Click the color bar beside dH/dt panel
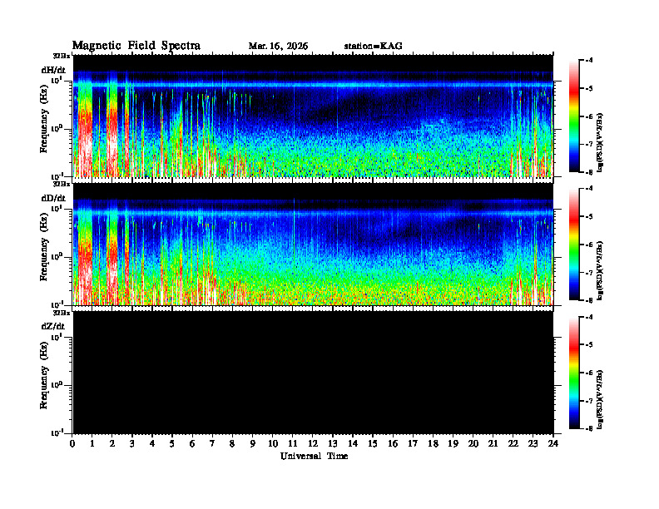This screenshot has width=659, height=509. (574, 116)
